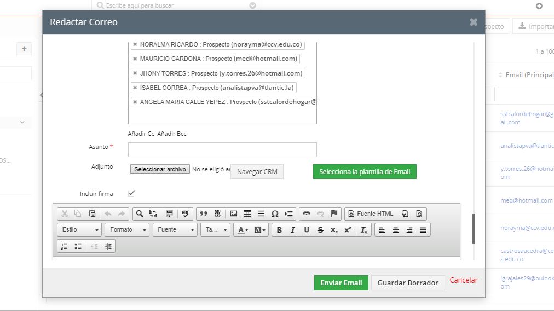Click Selecciona la plantilla de Email
This screenshot has width=554, height=311.
365,171
